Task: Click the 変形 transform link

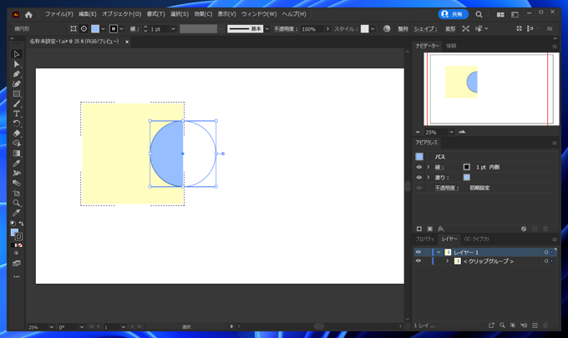Action: tap(450, 28)
